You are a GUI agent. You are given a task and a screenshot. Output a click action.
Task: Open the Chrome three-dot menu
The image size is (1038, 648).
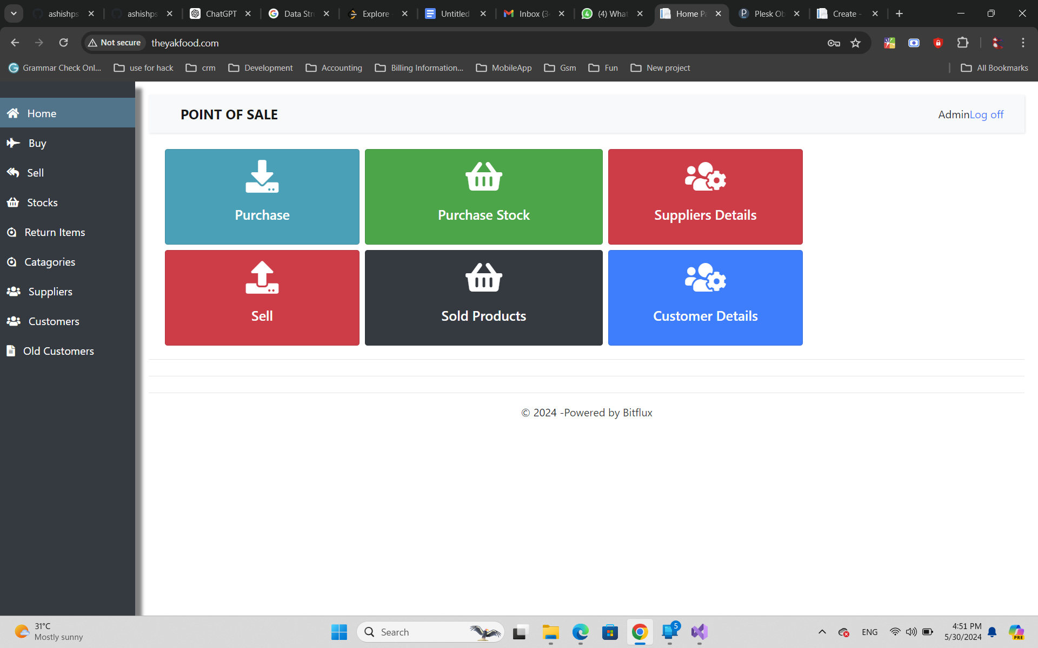click(x=1023, y=43)
